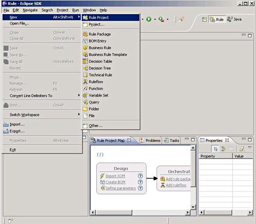Switch to the Rule Project Map tab
The width and height of the screenshot is (256, 224).
(111, 140)
